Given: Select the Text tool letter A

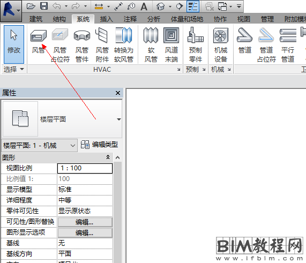Looking at the screenshot, I should pos(144,6).
